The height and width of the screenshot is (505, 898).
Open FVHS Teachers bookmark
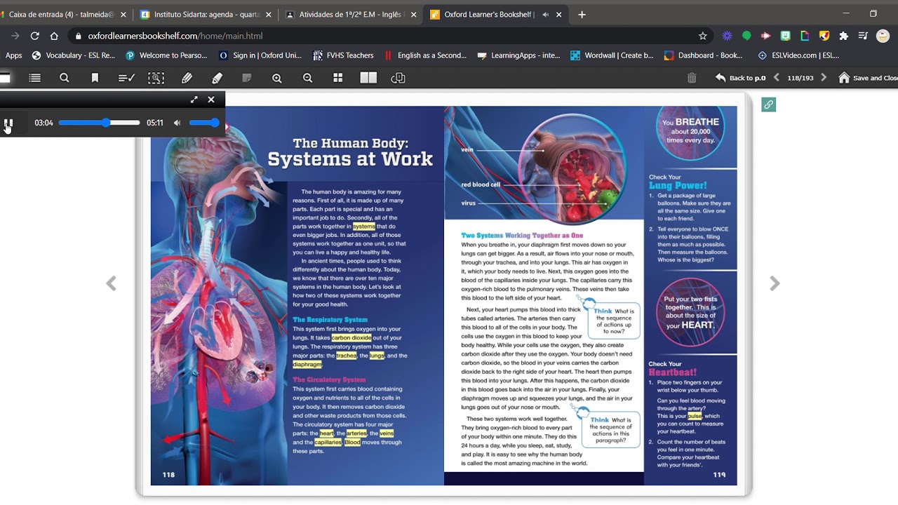344,55
